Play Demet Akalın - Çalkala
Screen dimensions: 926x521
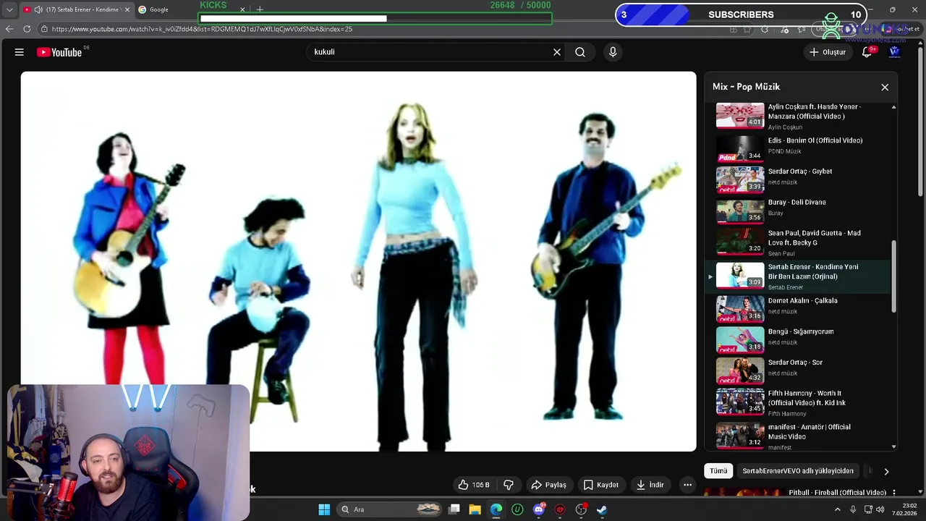(799, 308)
